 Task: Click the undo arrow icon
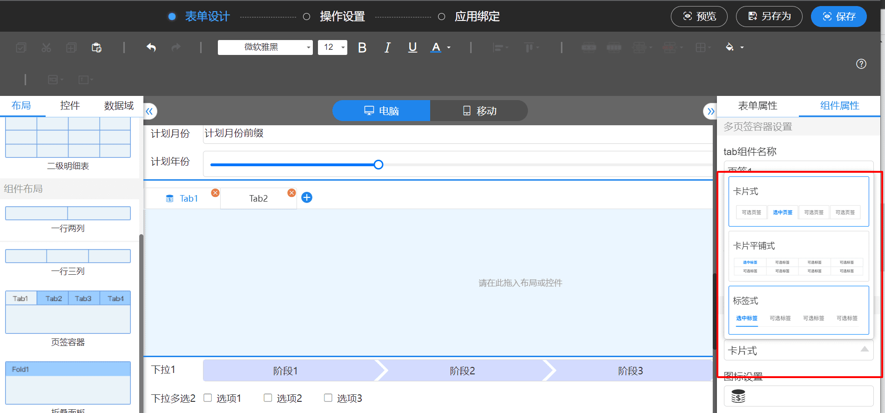coord(151,47)
